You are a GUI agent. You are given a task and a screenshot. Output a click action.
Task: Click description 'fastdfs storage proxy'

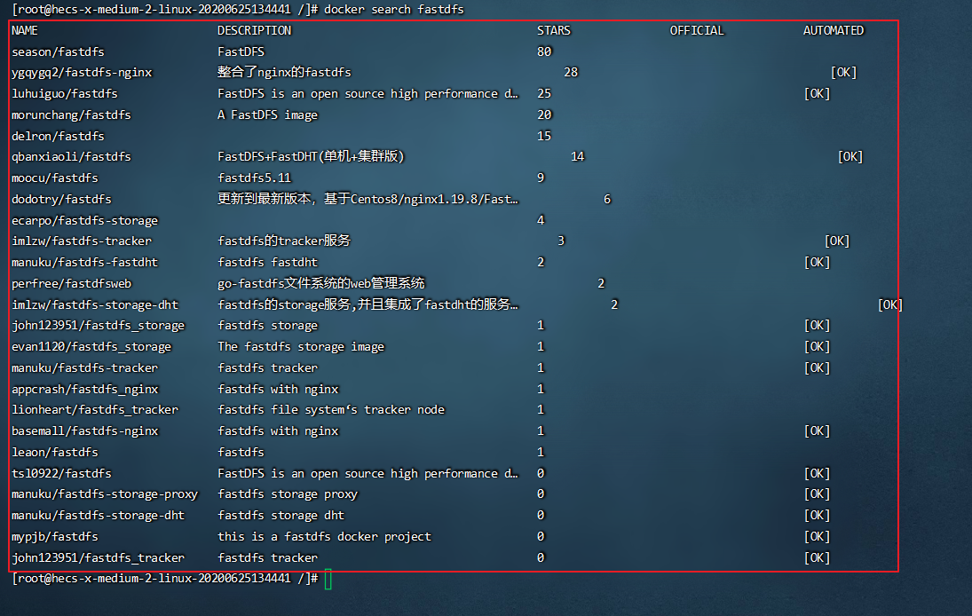click(288, 494)
